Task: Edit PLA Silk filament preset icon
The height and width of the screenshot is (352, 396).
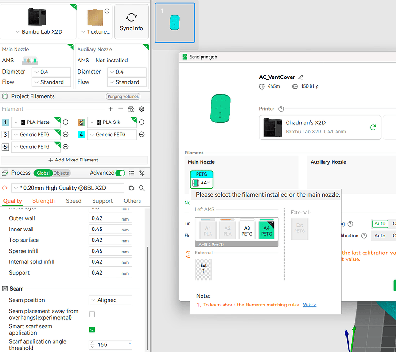Action: tap(142, 122)
